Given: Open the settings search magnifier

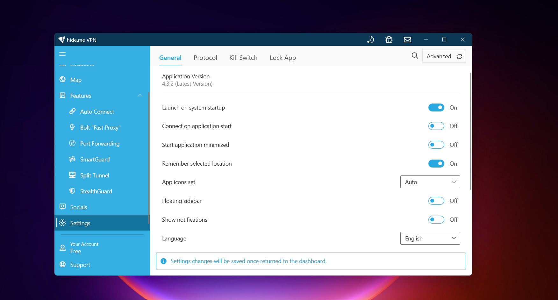Looking at the screenshot, I should (415, 56).
